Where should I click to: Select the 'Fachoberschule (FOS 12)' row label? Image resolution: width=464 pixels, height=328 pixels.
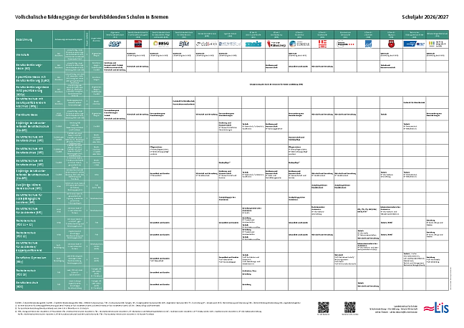click(26, 235)
